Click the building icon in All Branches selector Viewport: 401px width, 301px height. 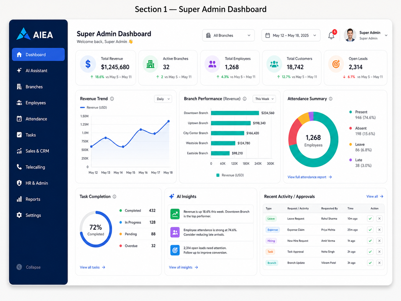coord(209,35)
